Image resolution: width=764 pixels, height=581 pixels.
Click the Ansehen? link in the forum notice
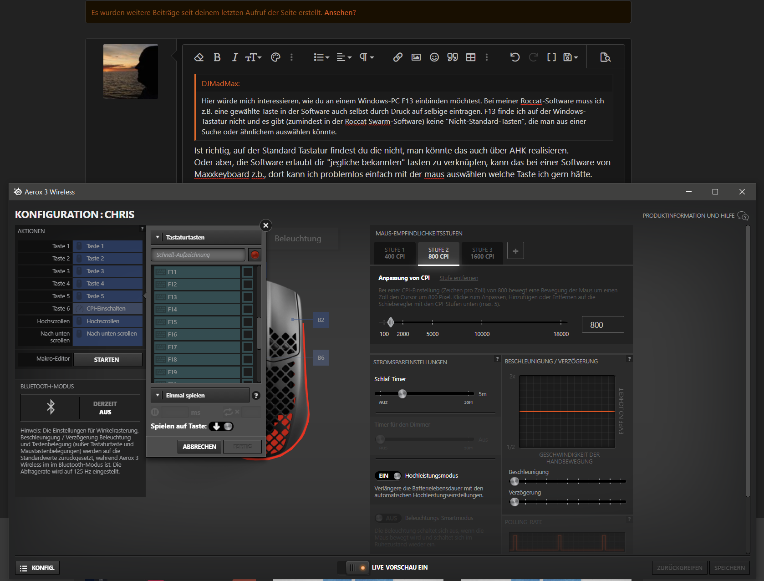[340, 13]
